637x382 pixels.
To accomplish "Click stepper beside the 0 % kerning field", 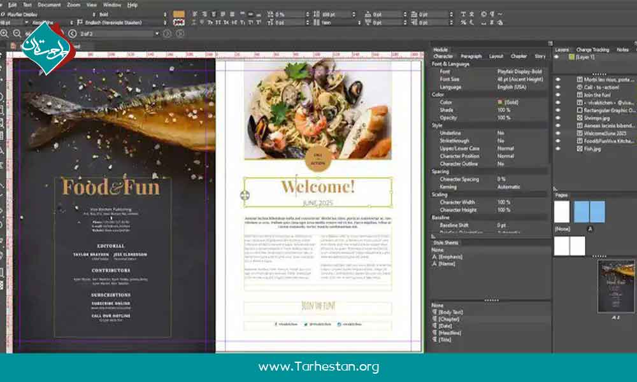I will (308, 14).
